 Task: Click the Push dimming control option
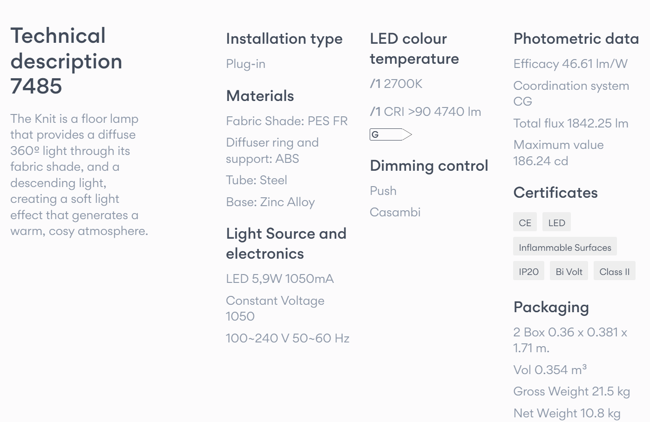[x=383, y=191]
